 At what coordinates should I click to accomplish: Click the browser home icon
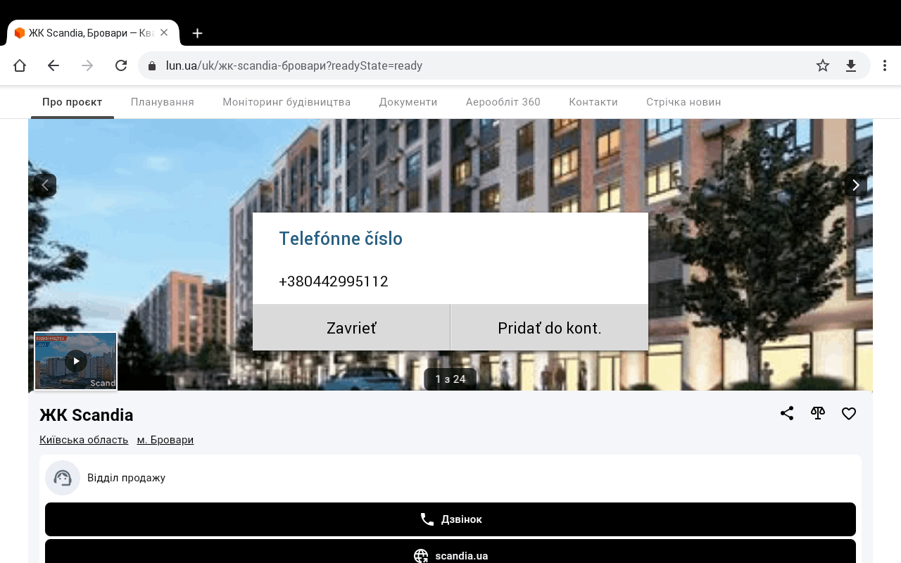click(x=20, y=65)
